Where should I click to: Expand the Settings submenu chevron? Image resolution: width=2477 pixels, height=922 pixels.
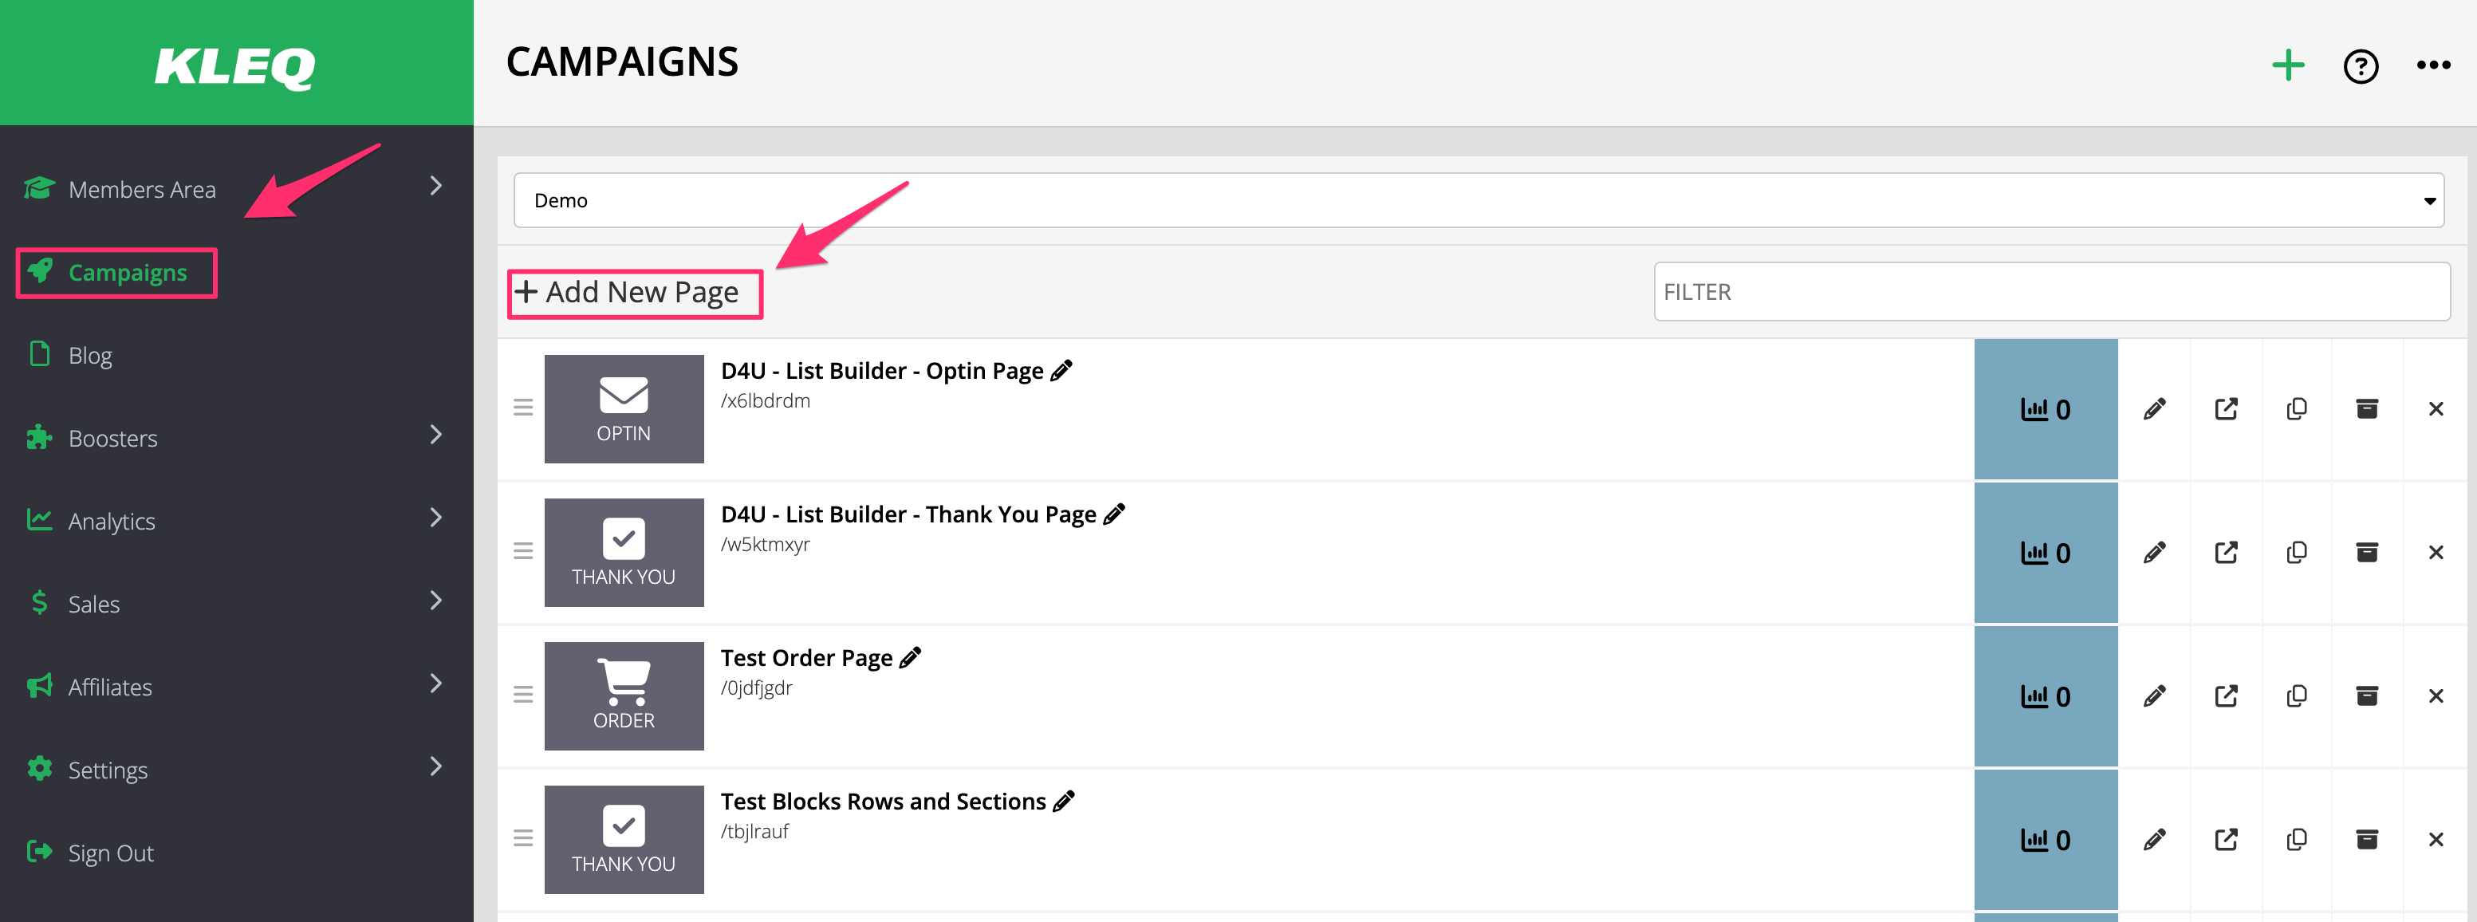tap(435, 766)
